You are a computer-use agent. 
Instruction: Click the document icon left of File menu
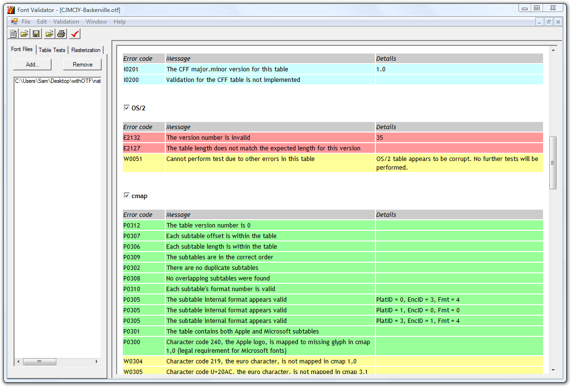pos(14,22)
